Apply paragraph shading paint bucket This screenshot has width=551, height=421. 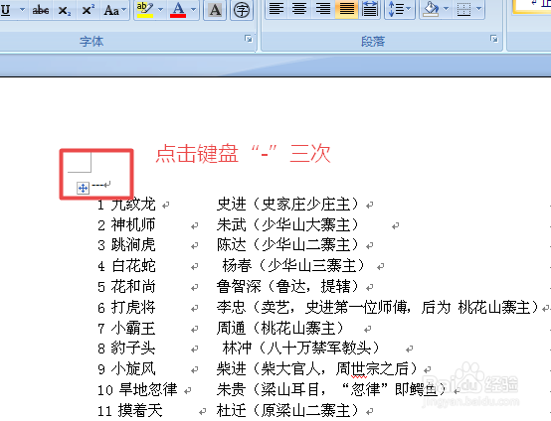(431, 9)
